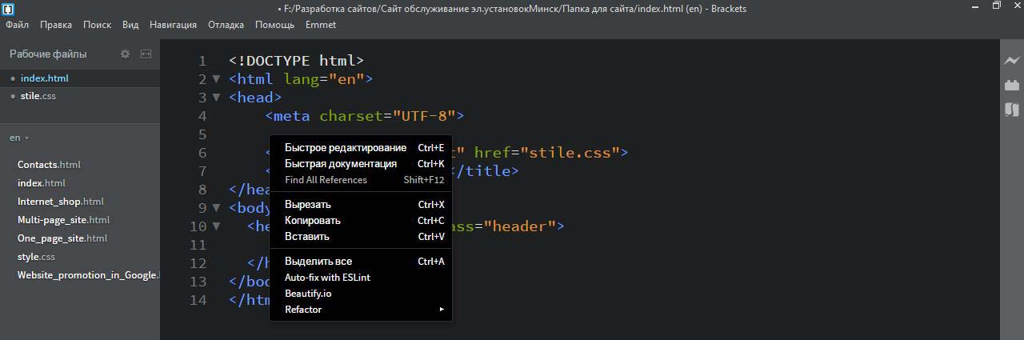The width and height of the screenshot is (1024, 340).
Task: Open the 'en' project folder dropdown
Action: (19, 138)
